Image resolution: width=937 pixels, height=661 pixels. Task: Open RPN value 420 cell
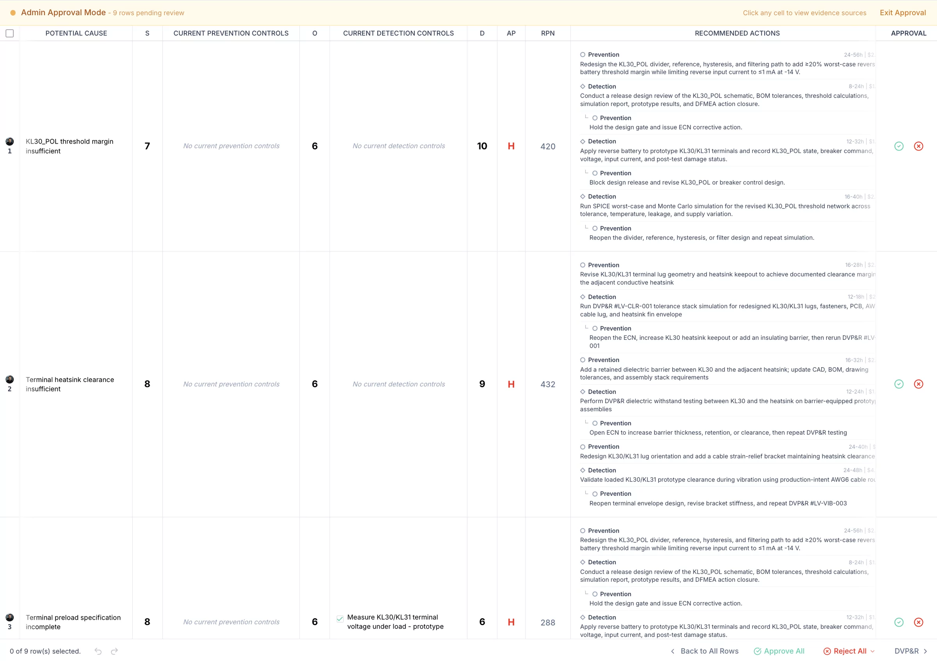(547, 146)
